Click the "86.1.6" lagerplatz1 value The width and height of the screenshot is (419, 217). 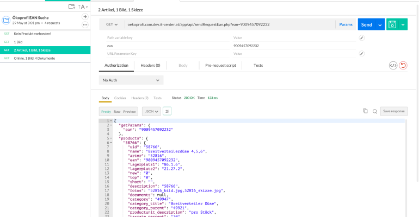coord(171,164)
